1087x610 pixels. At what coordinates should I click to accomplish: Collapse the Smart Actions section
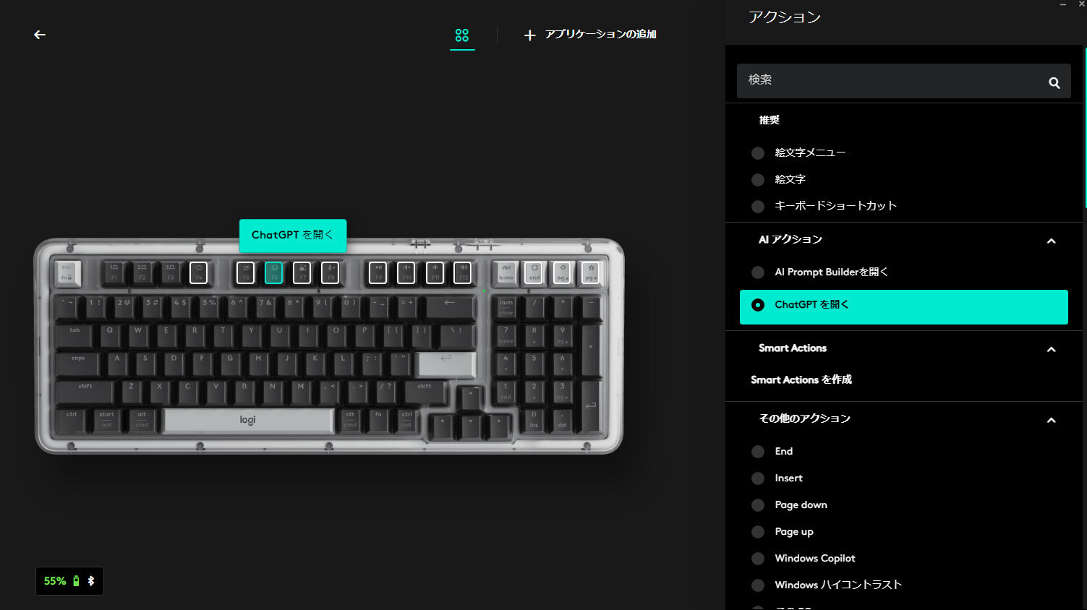coord(1052,349)
